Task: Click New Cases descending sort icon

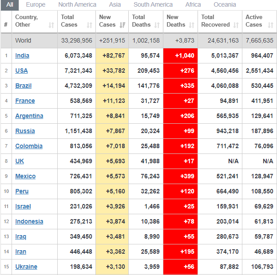Action: point(123,25)
